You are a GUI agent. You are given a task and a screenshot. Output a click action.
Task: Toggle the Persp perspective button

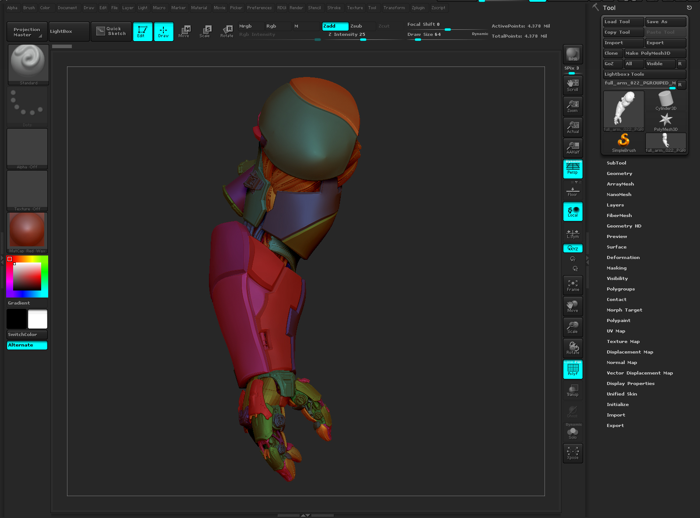[573, 169]
